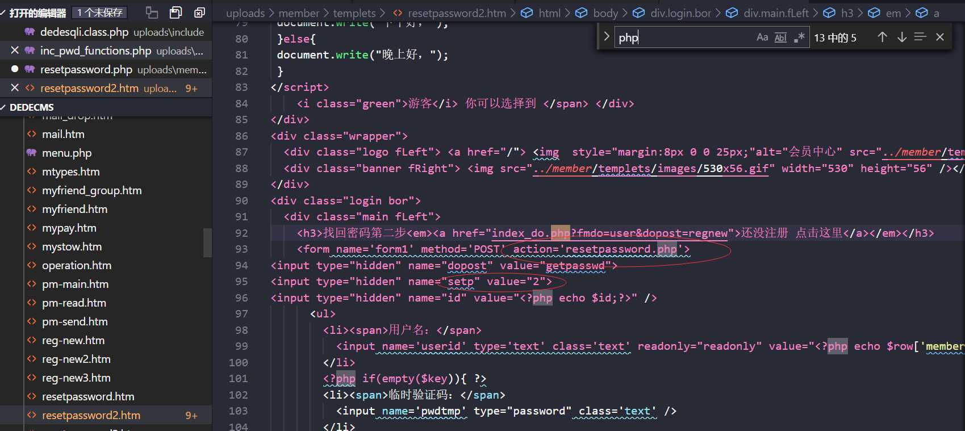
Task: Open reg-new2.htm file
Action: [76, 359]
